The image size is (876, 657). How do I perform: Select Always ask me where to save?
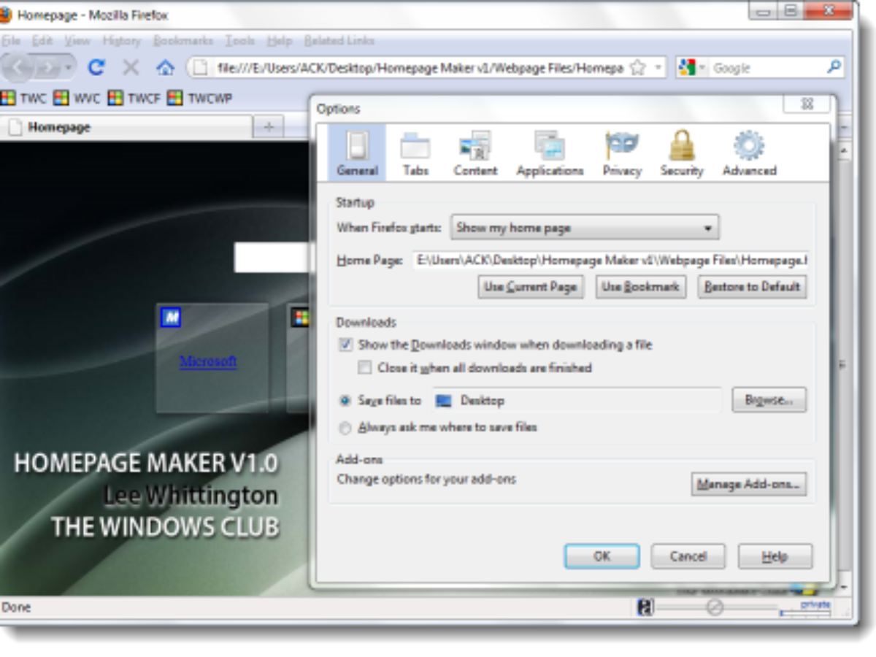point(345,427)
